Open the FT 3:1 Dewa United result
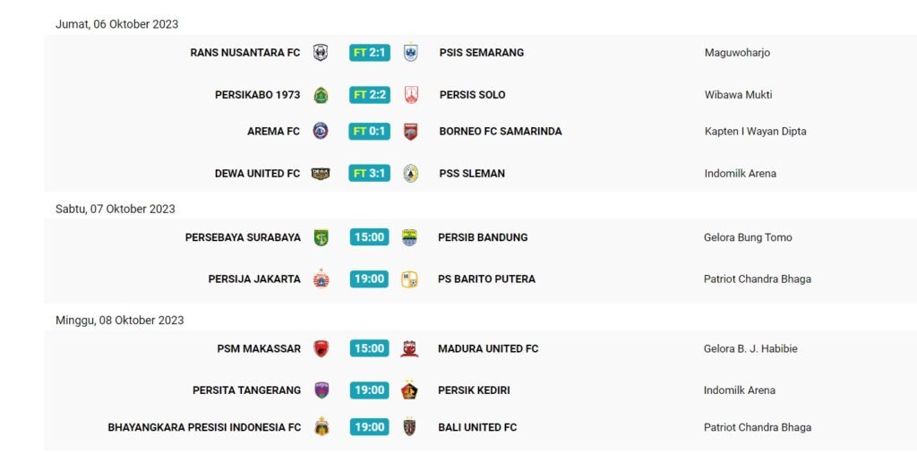 (x=370, y=174)
